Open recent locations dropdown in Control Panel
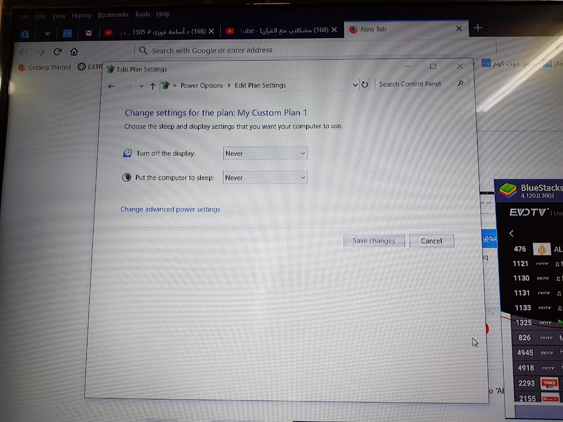This screenshot has height=422, width=563. click(141, 86)
